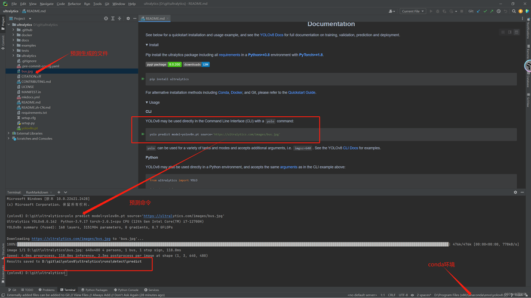531x298 pixels.
Task: Open the Python Packages tool window tab
Action: [94, 290]
